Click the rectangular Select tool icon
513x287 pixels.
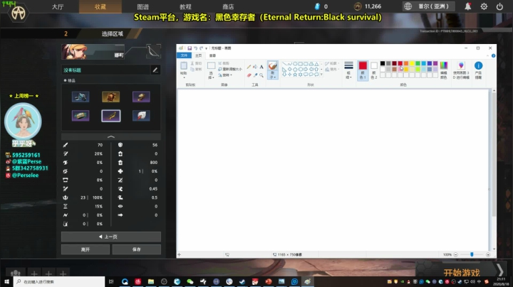click(212, 65)
